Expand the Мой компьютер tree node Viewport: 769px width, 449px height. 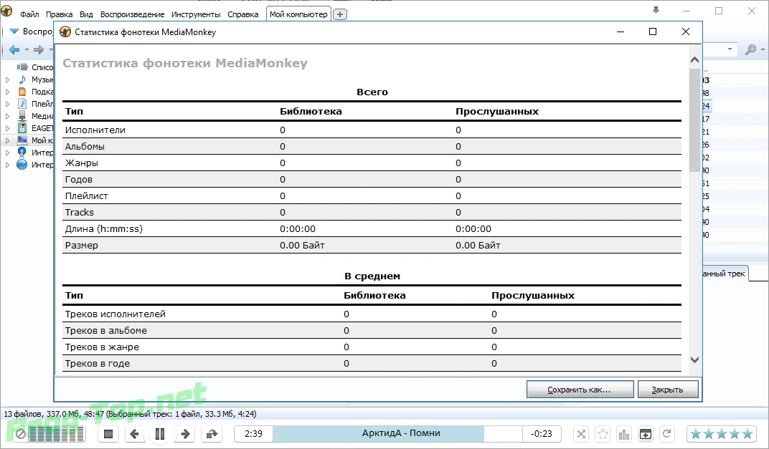click(7, 140)
